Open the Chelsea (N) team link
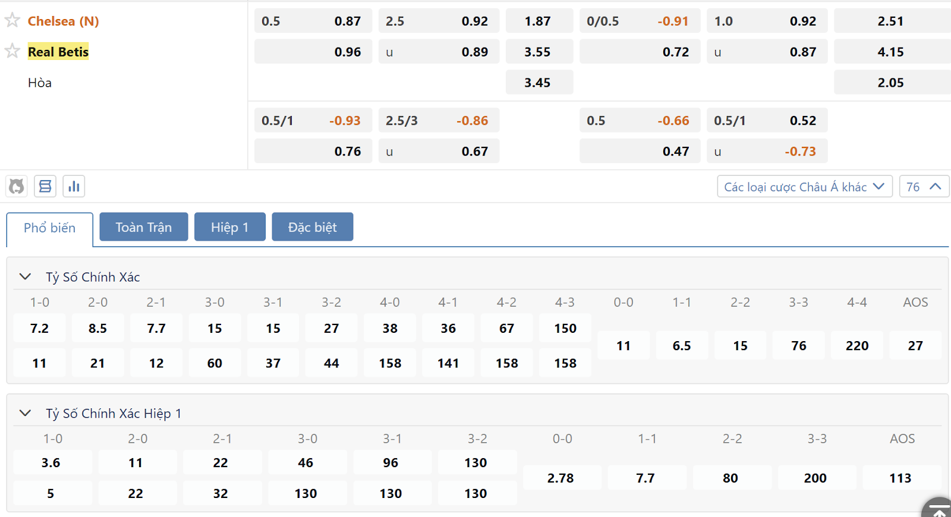Image resolution: width=951 pixels, height=517 pixels. tap(64, 21)
